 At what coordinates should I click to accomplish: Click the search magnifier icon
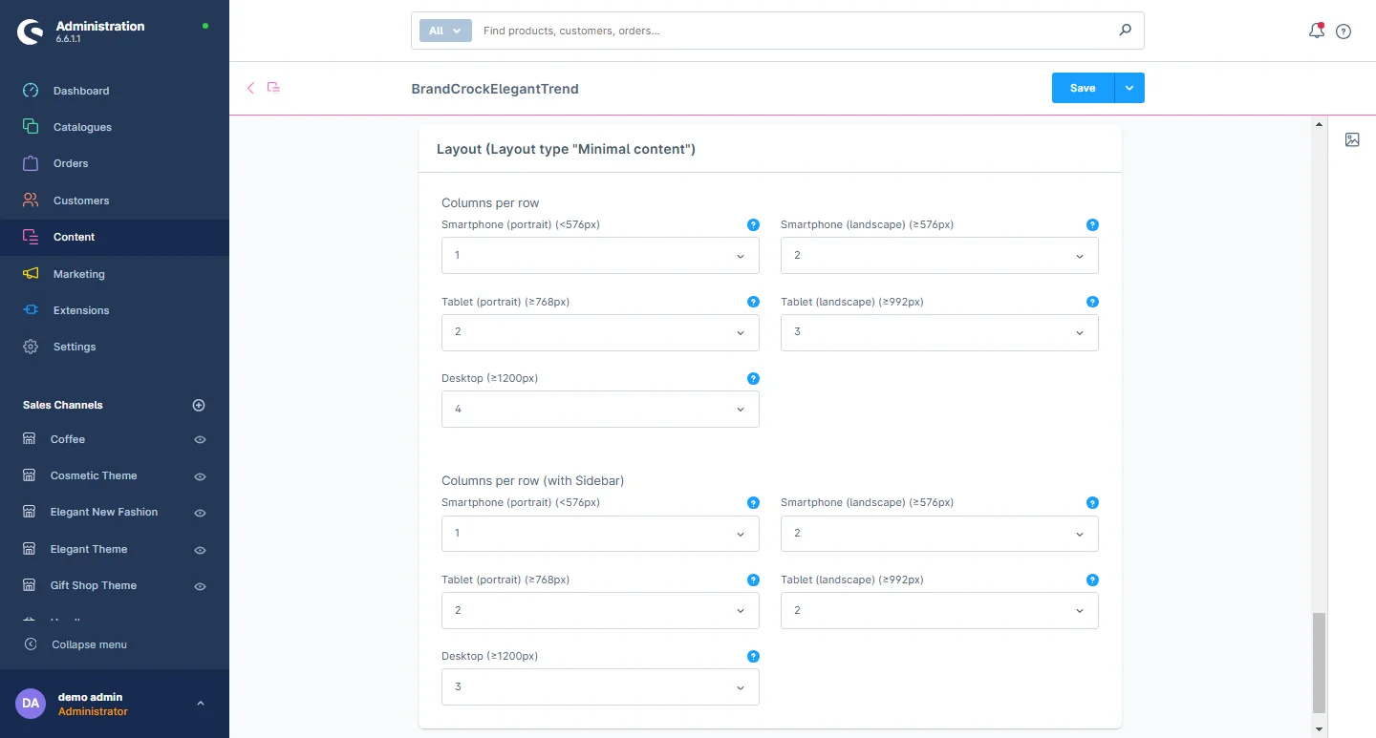1125,31
